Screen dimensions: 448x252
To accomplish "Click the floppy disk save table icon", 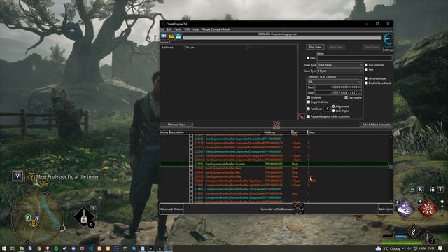I will pos(178,36).
